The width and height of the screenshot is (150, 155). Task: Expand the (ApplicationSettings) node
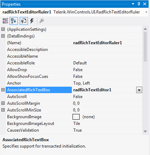point(3,29)
